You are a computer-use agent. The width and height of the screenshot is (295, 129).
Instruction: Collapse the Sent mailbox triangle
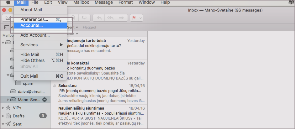pos(3,124)
